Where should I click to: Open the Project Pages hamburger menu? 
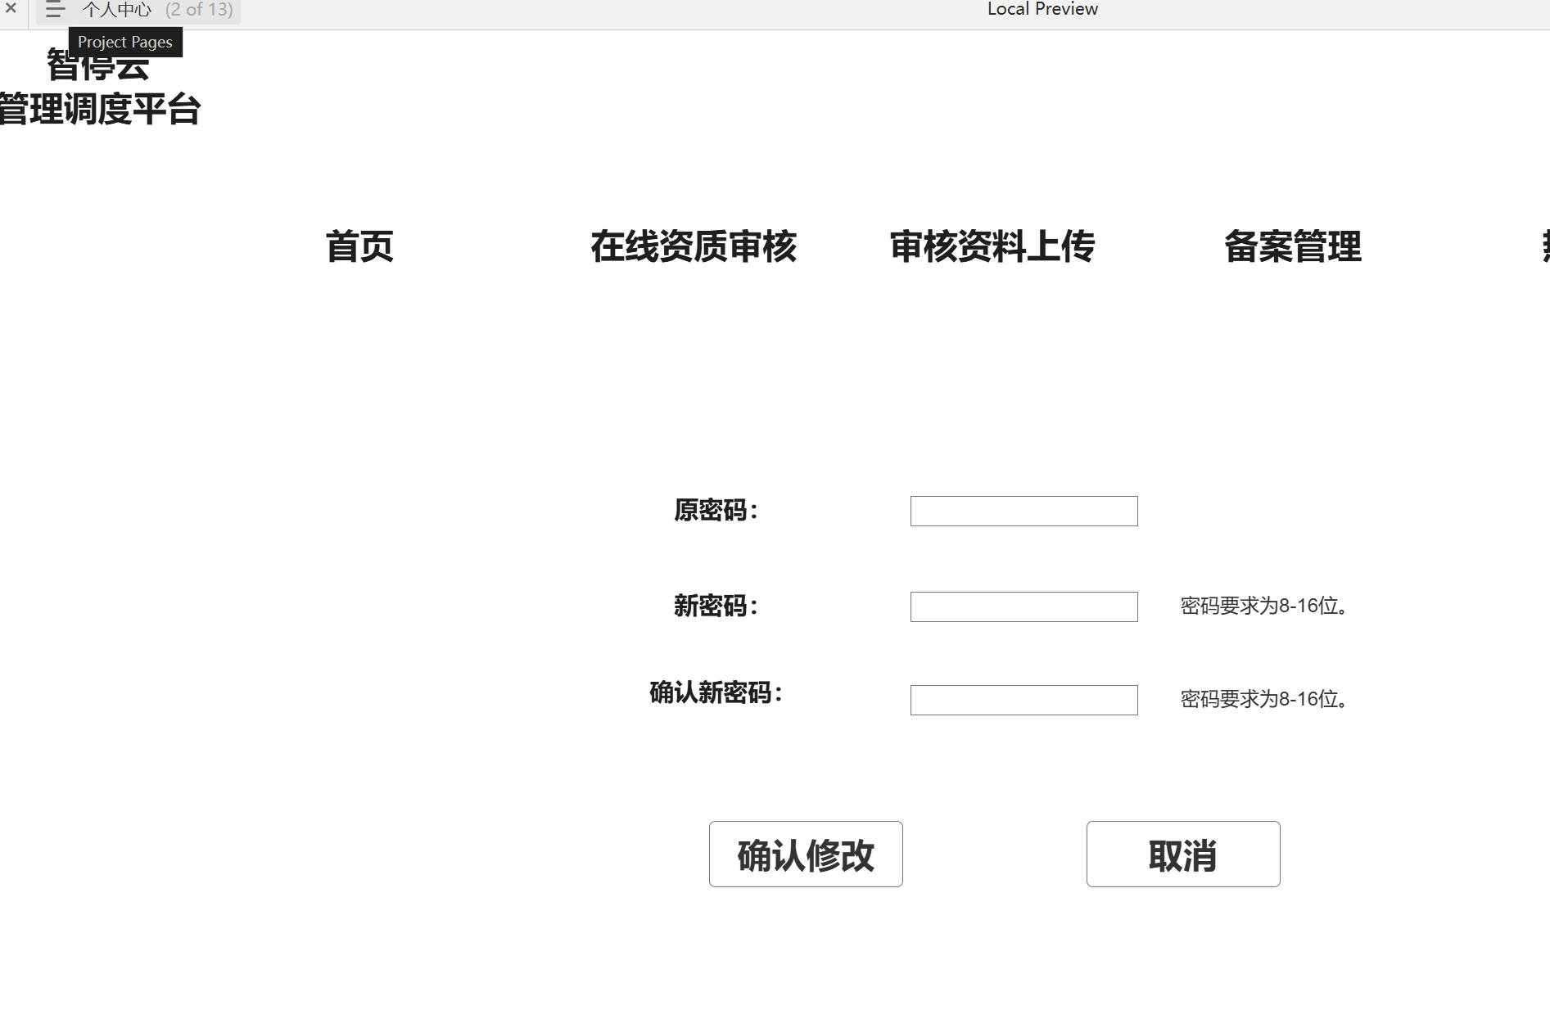click(x=55, y=10)
